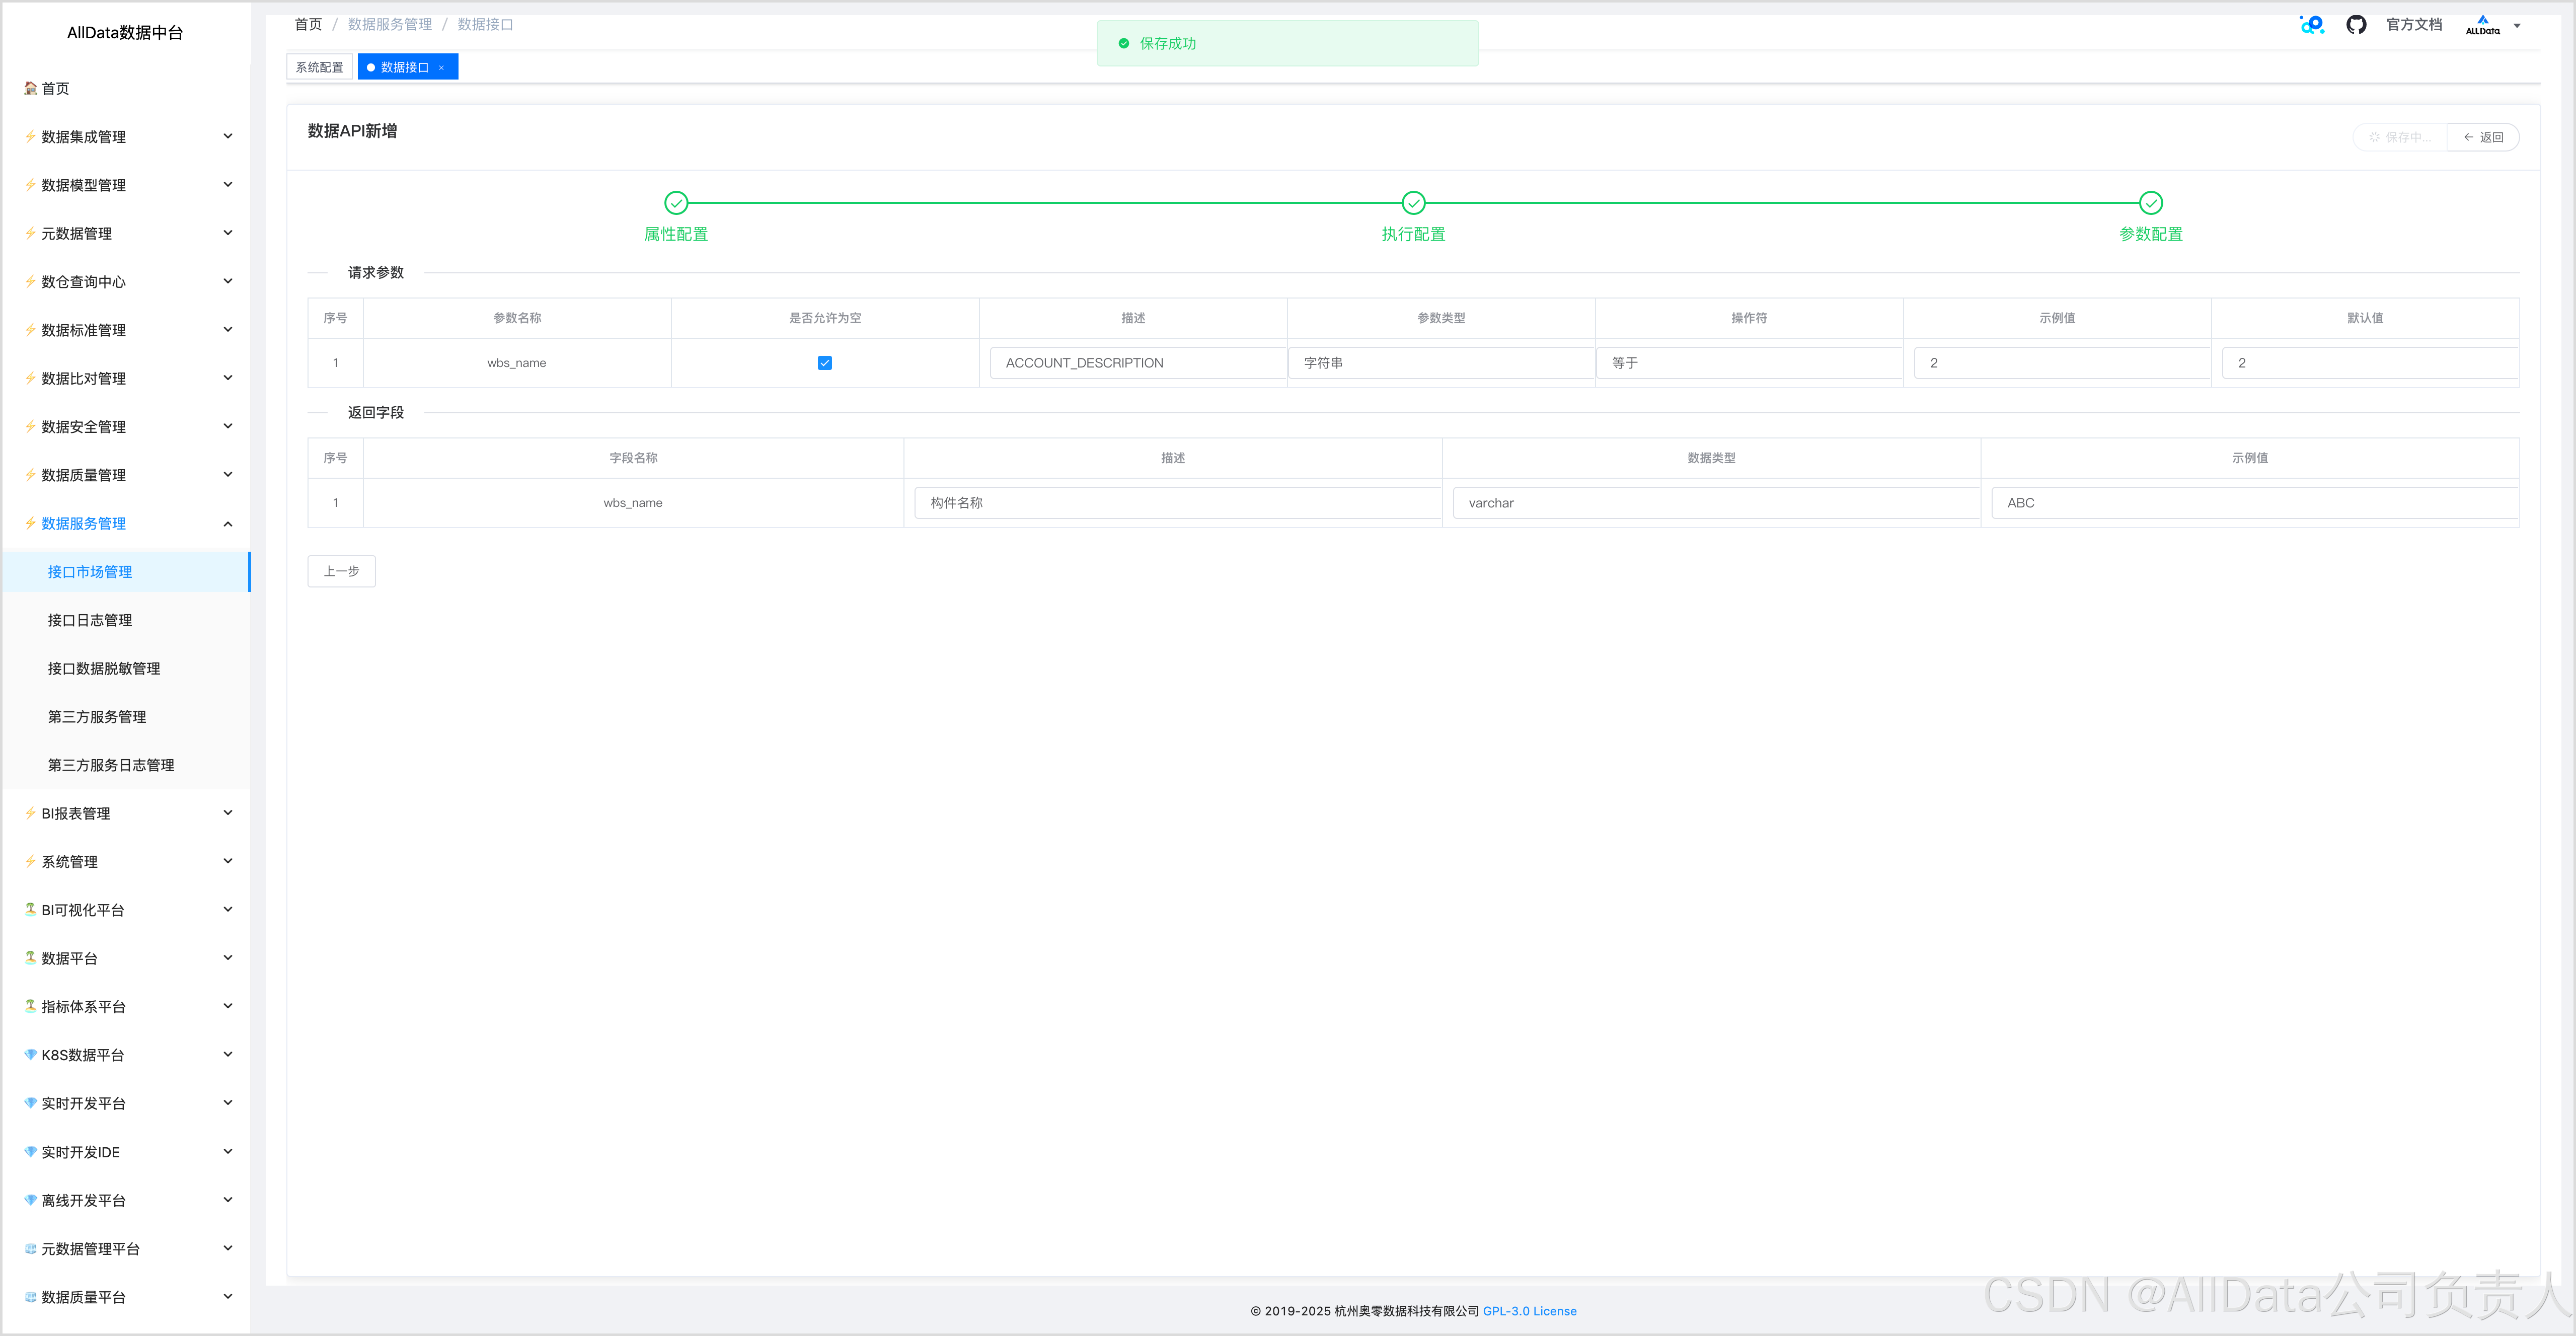Click the 返回 button
This screenshot has width=2576, height=1336.
pos(2483,137)
